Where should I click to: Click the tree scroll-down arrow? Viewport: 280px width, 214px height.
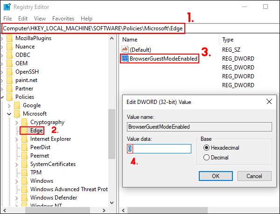(x=112, y=203)
